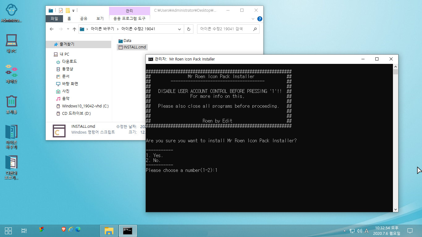Viewport: 422px width, 237px height.
Task: Open Task View on the taskbar
Action: click(24, 231)
